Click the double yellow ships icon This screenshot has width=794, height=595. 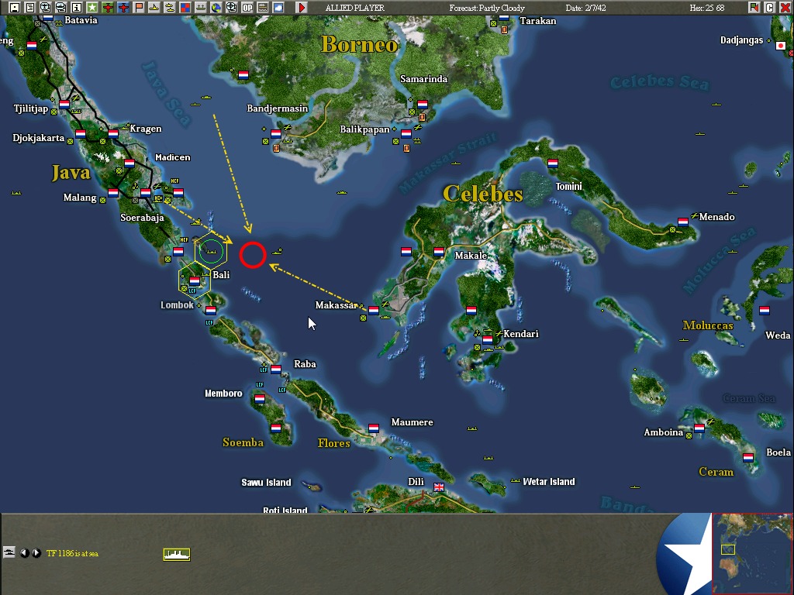[x=170, y=8]
